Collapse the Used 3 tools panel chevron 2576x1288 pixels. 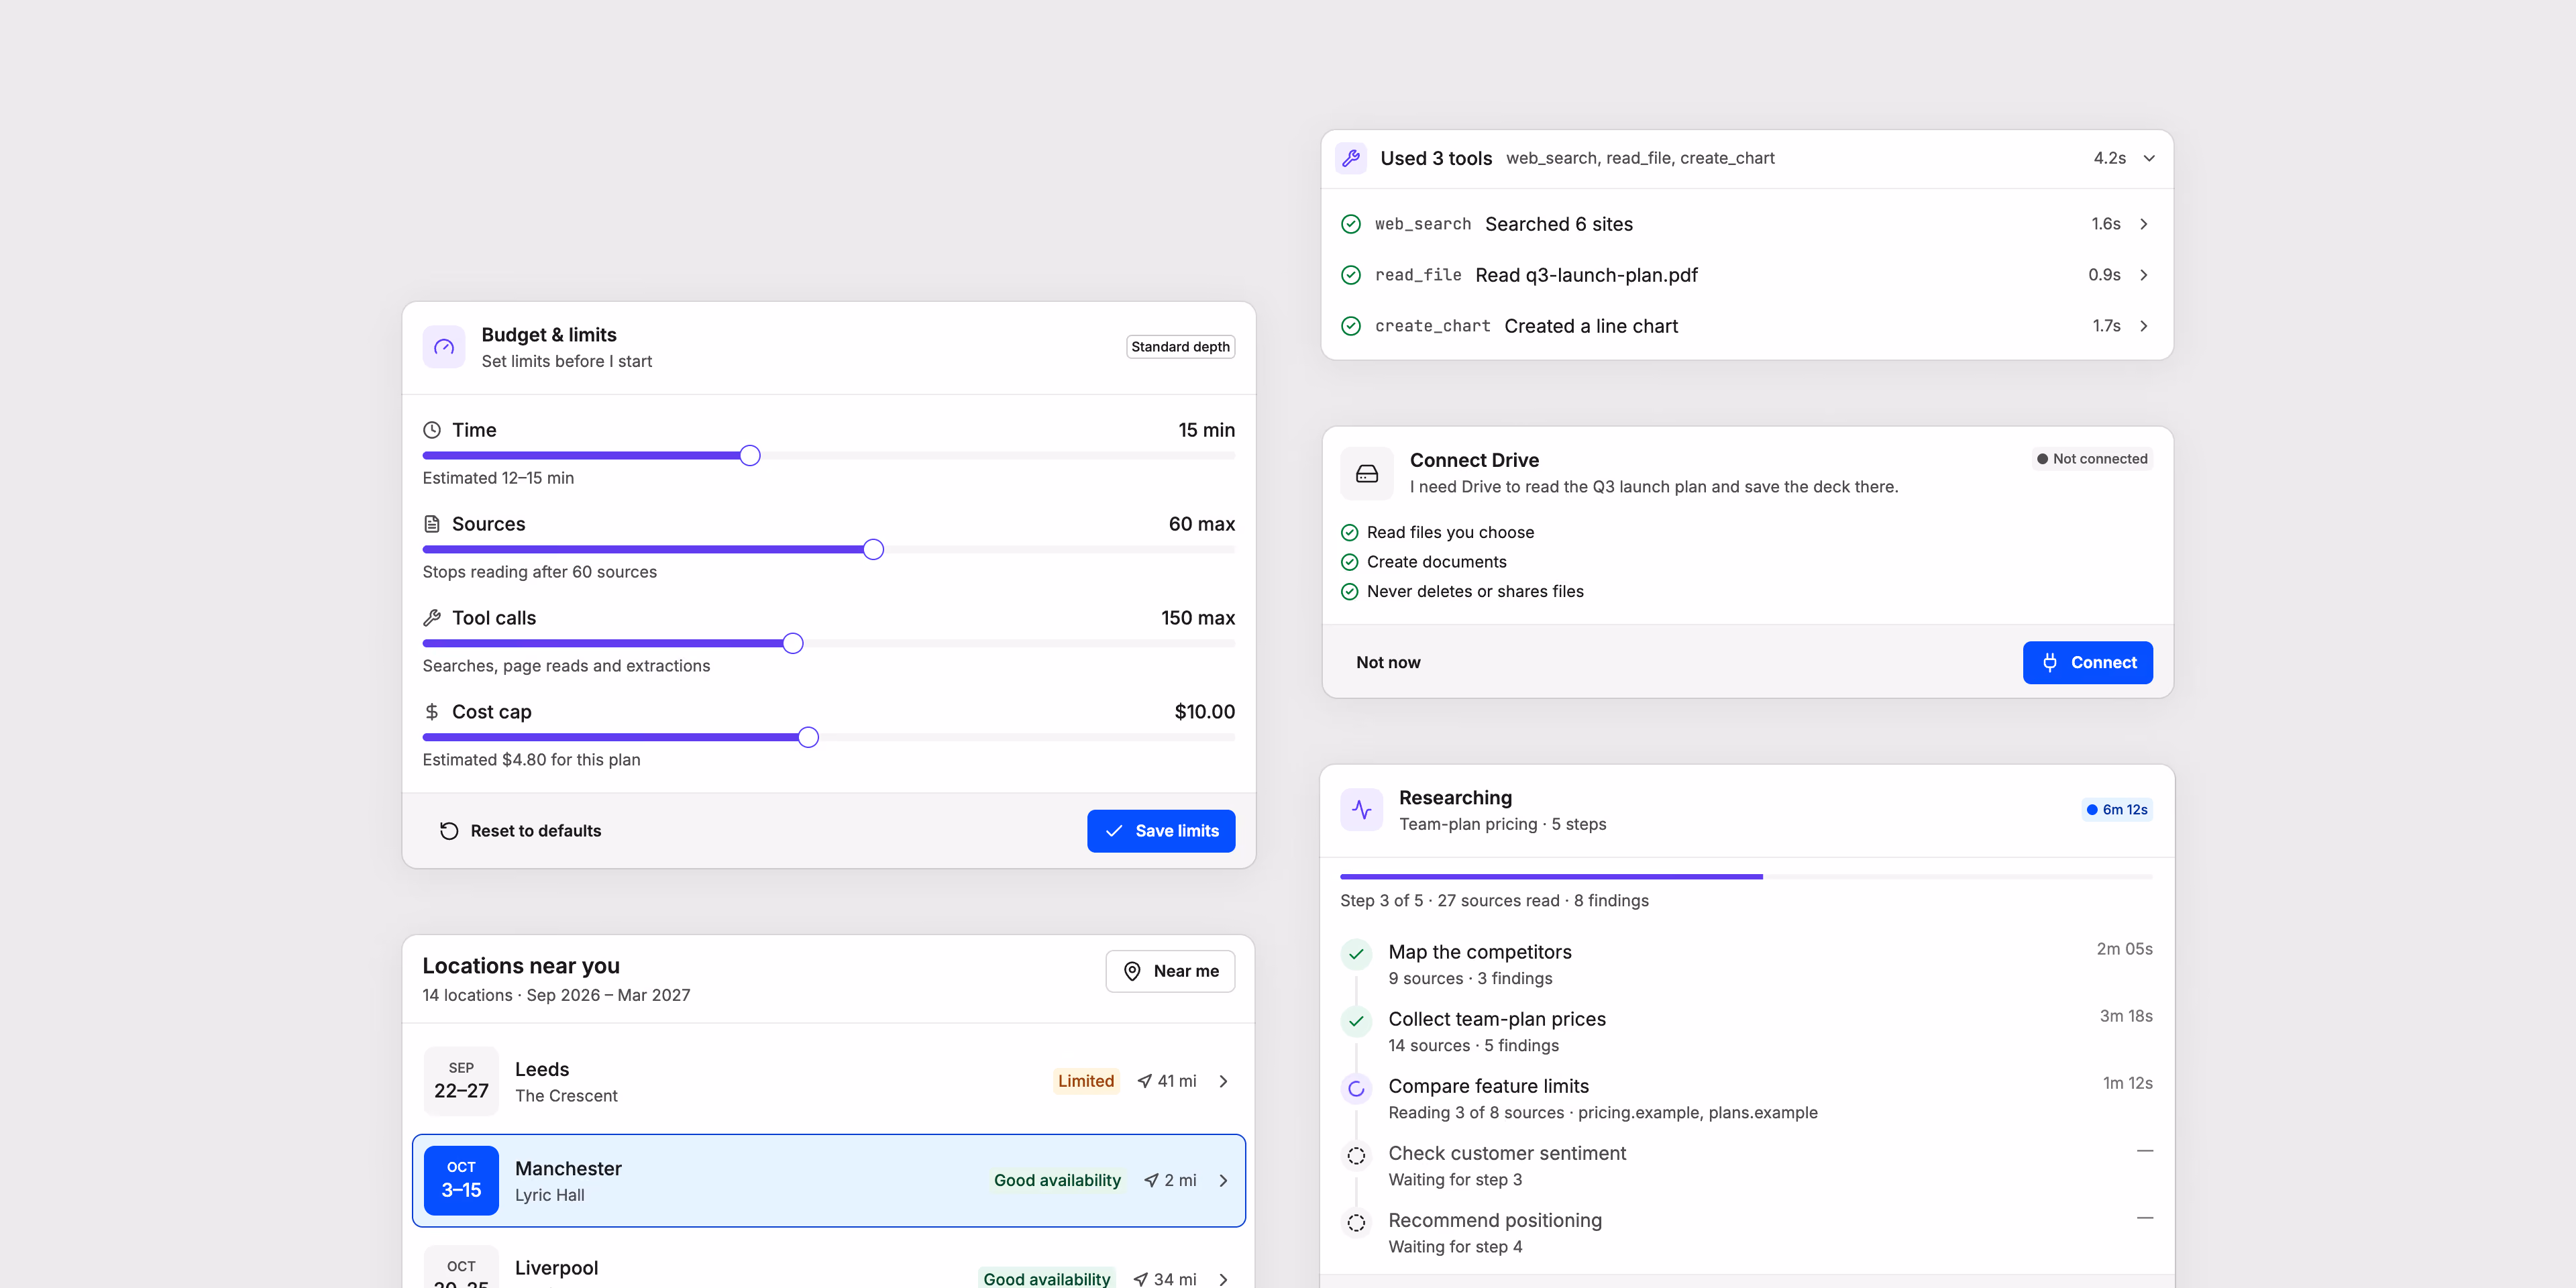pyautogui.click(x=2149, y=158)
